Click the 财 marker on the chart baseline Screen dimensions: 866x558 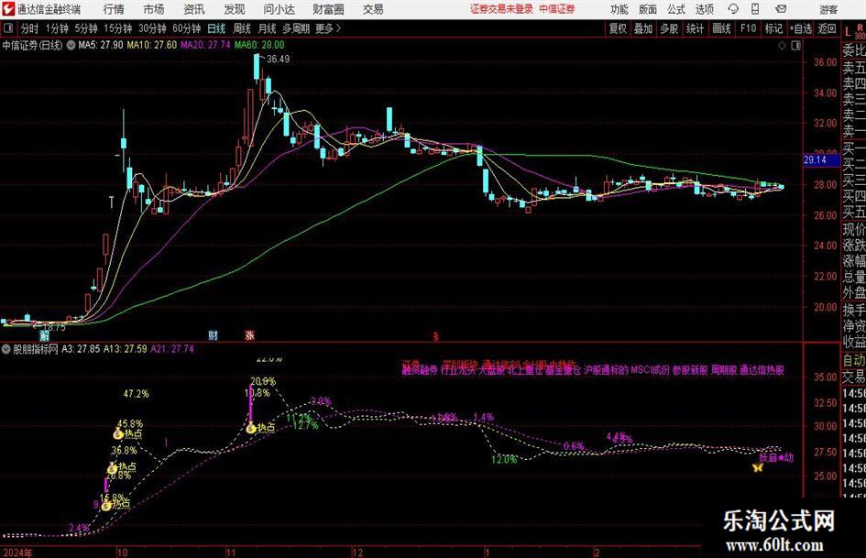tap(214, 334)
